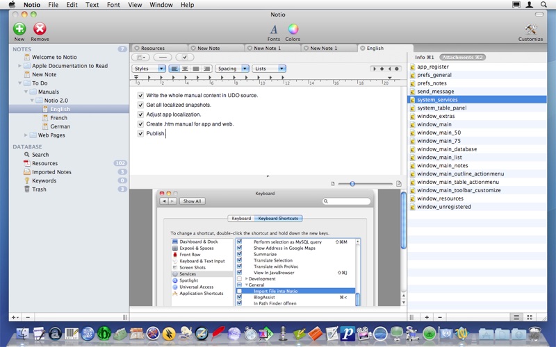Expand Apple Documentation to Read folder
The width and height of the screenshot is (556, 347).
19,66
